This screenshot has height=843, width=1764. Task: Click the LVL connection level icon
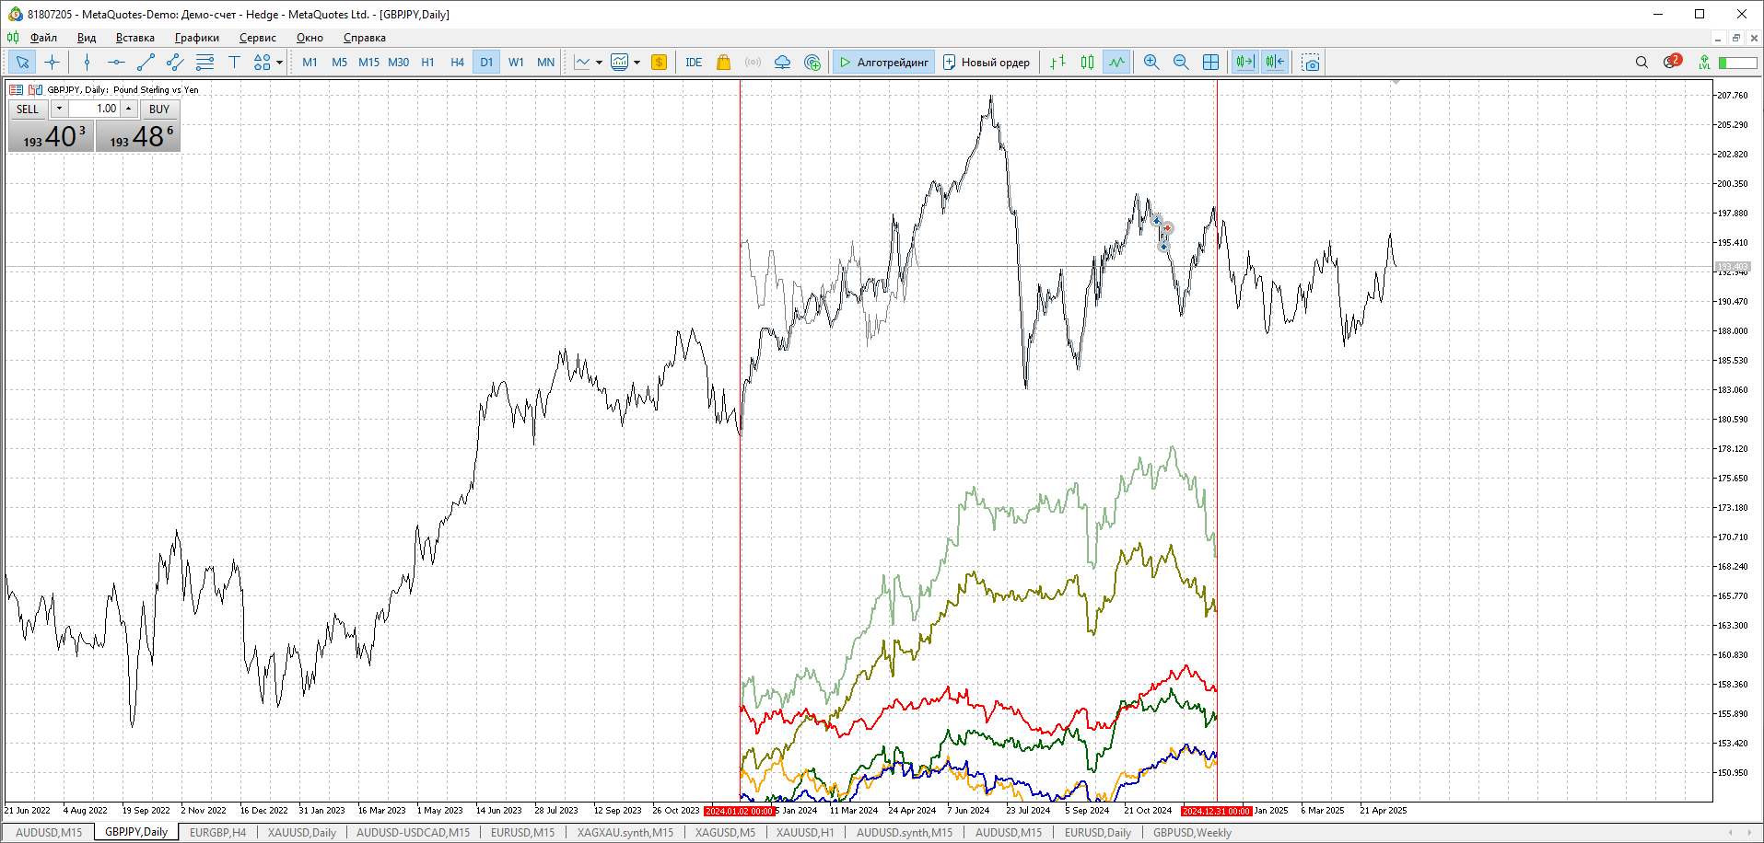[x=1705, y=63]
